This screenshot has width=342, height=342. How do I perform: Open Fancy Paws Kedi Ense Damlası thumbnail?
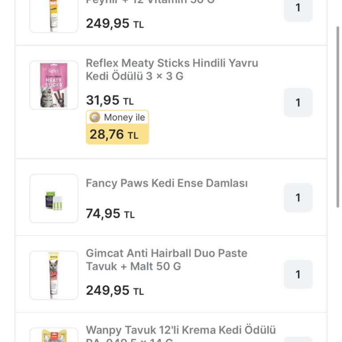(54, 198)
